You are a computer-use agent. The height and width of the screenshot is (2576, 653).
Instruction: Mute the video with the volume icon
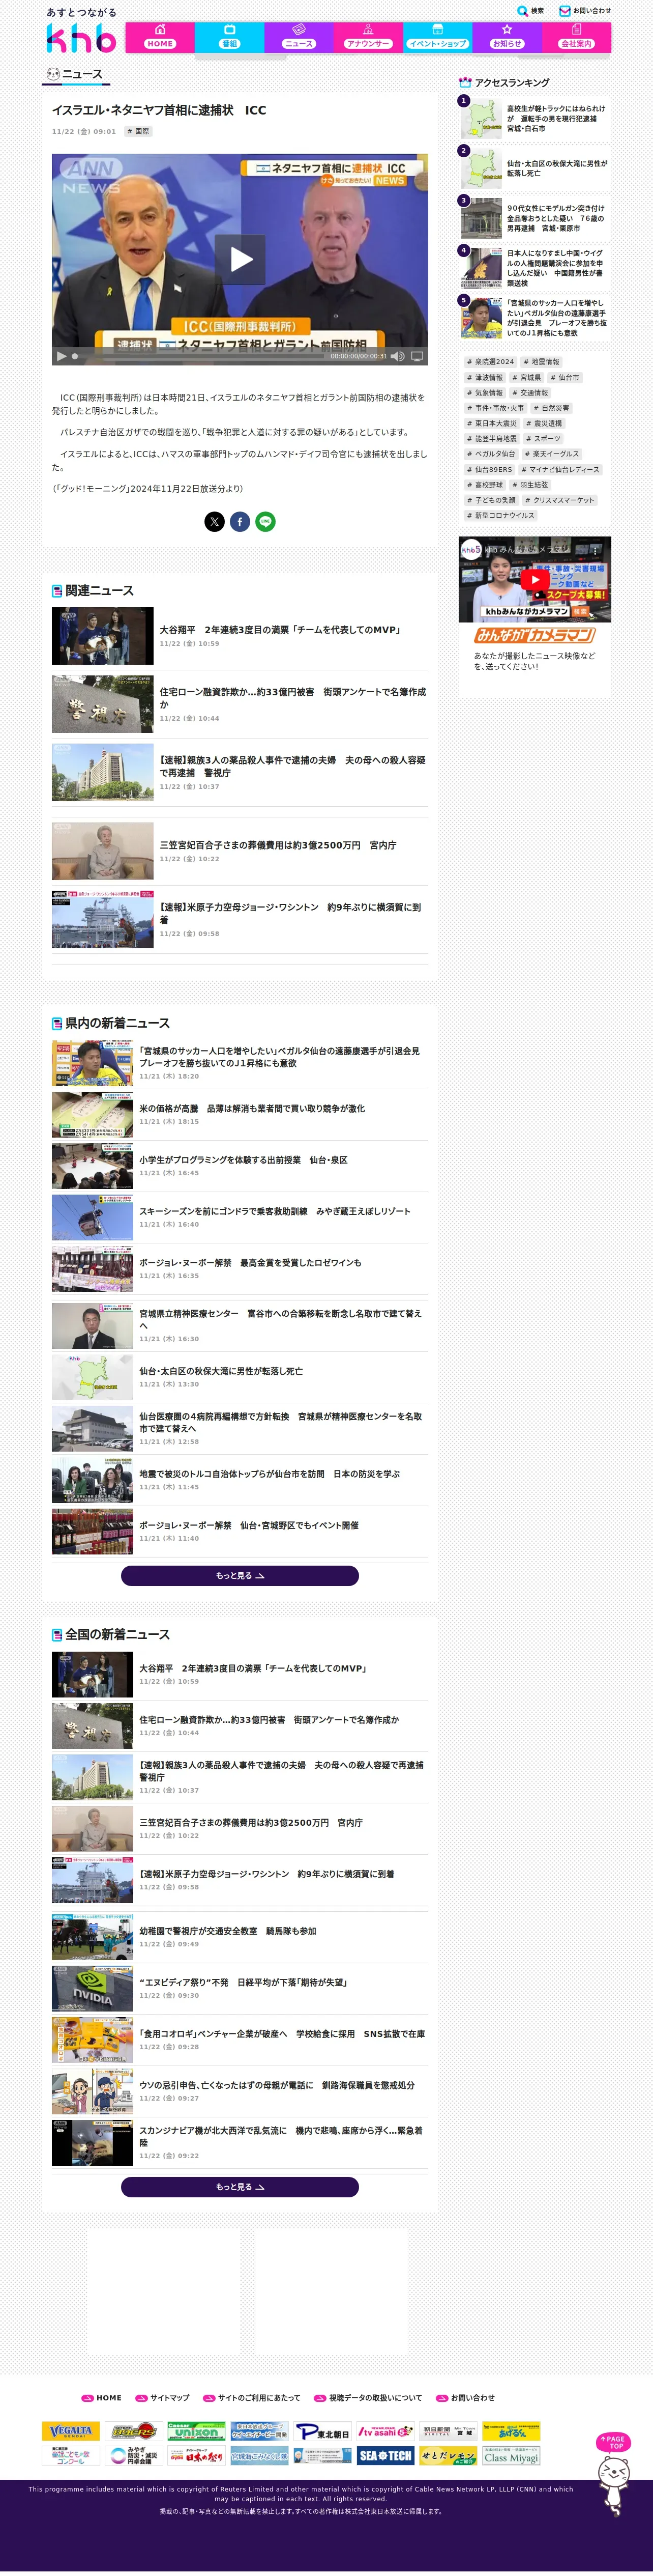tap(397, 356)
